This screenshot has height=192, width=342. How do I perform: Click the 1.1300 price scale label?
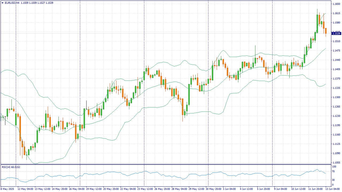pos(336,97)
